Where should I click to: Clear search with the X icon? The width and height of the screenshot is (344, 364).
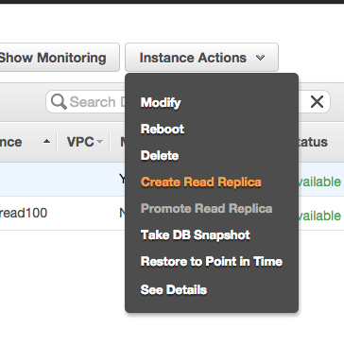pos(317,102)
